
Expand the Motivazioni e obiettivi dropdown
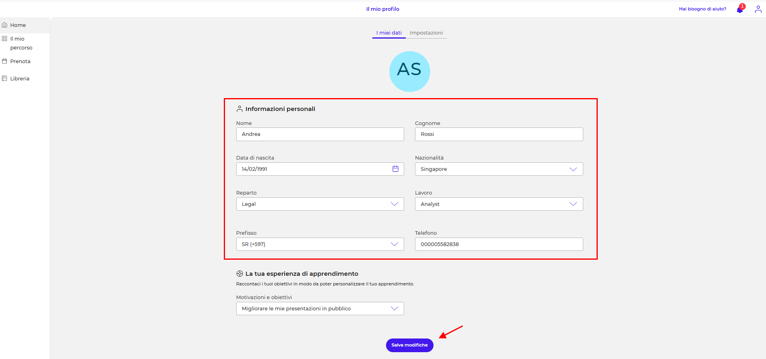[x=320, y=309]
